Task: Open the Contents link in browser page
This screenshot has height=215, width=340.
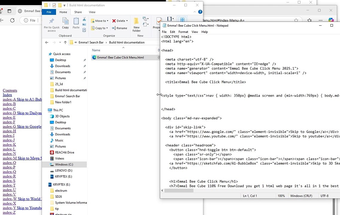Action: coord(10,90)
